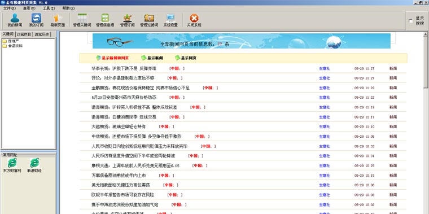Open 我的订阅 toolbar icon
This screenshot has width=429, height=214.
36,18
